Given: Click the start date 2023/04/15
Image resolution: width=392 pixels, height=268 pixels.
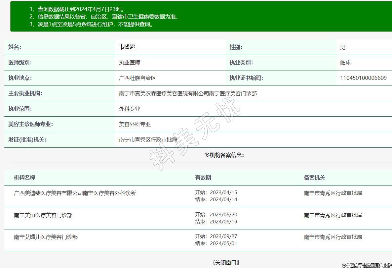Looking at the screenshot, I should point(223,193).
